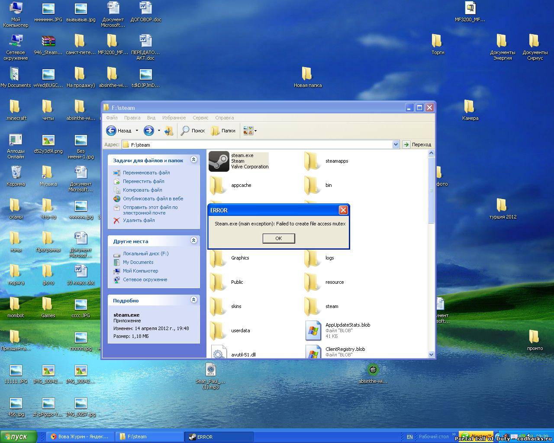Viewport: 554px width, 443px height.
Task: Select the ClientRegistry.blob file
Action: pos(313,352)
